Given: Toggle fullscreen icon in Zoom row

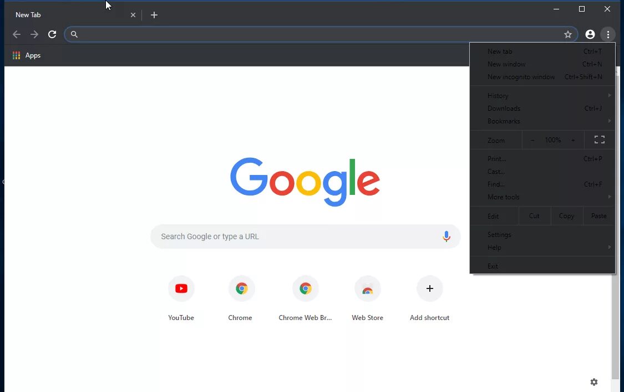Looking at the screenshot, I should (600, 140).
